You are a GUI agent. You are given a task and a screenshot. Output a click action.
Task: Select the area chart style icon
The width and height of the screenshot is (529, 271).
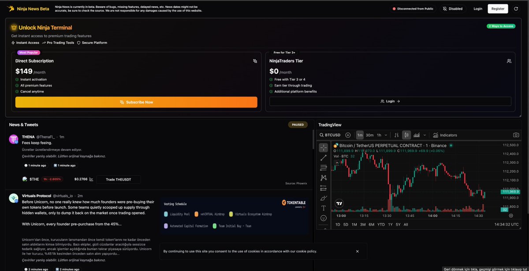[417, 135]
